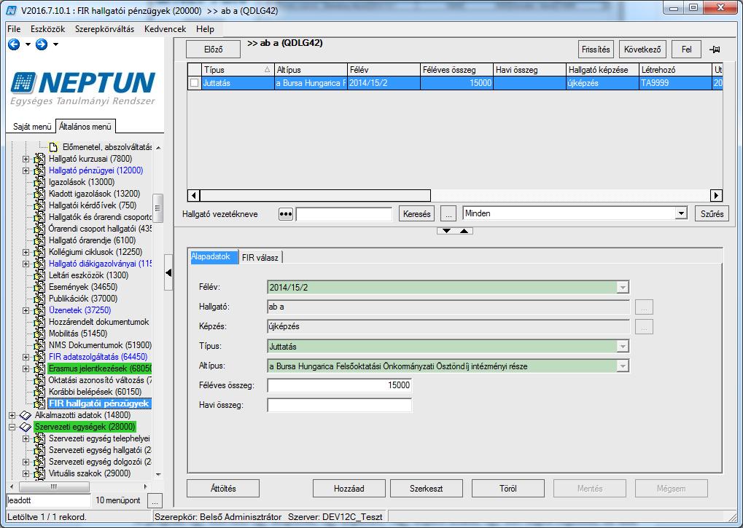Click the Alkalmazotti adatok book icon

tap(26, 415)
